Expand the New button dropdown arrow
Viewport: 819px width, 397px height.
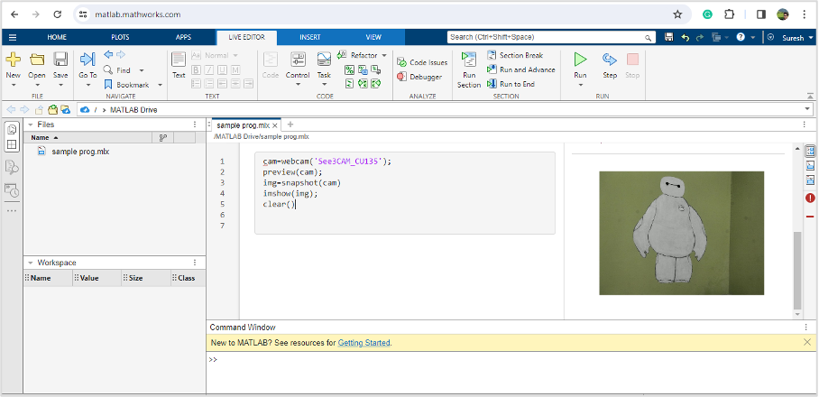pos(13,85)
